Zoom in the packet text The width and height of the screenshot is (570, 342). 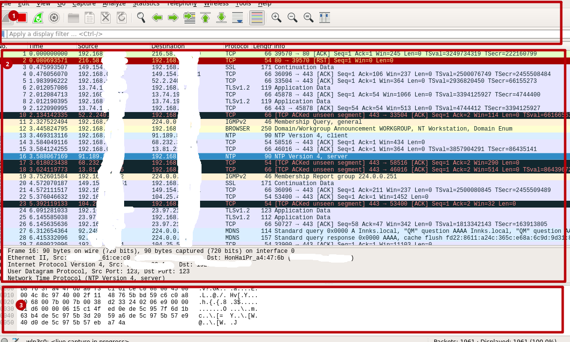(x=276, y=18)
